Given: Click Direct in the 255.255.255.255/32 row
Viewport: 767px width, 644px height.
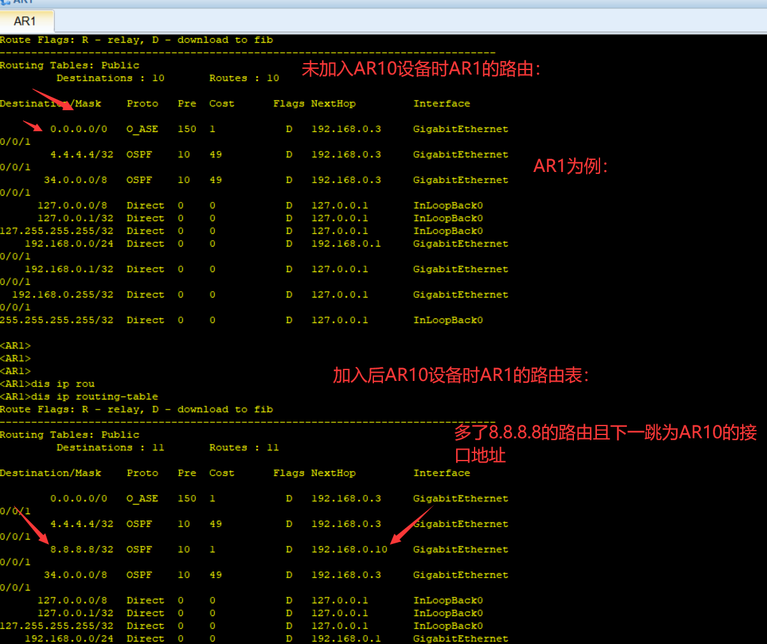Looking at the screenshot, I should tap(145, 320).
